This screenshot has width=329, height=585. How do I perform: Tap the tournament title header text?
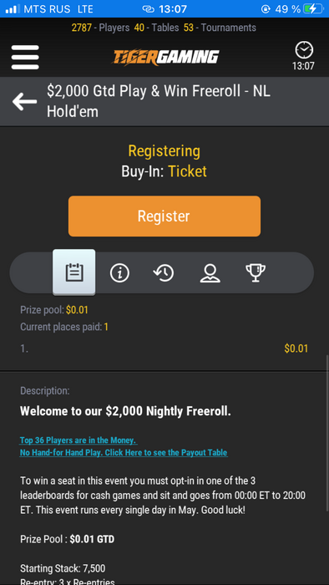[x=159, y=101]
